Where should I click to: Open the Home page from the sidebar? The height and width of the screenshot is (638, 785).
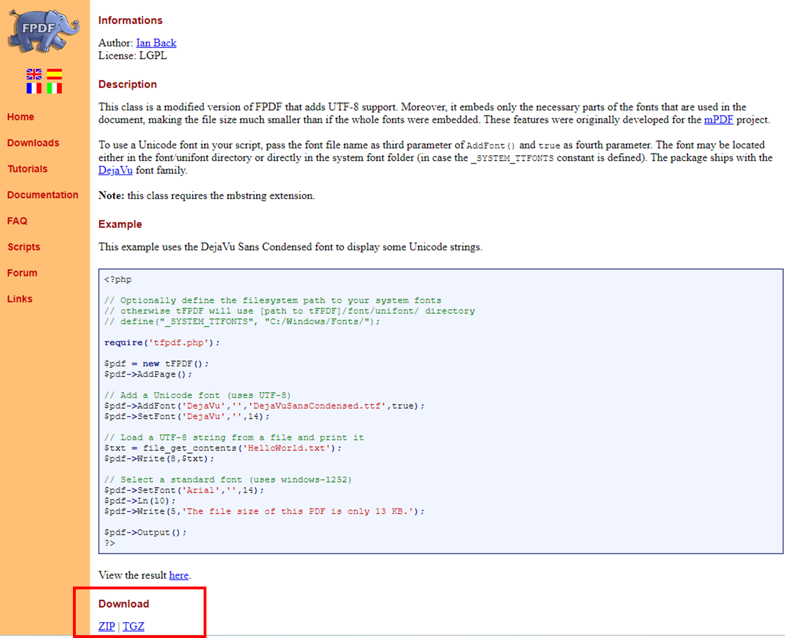tap(20, 117)
